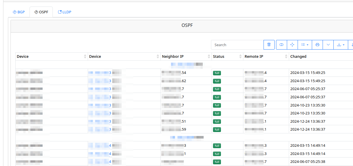The width and height of the screenshot is (353, 166).
Task: Click the Search input field
Action: coord(237,45)
